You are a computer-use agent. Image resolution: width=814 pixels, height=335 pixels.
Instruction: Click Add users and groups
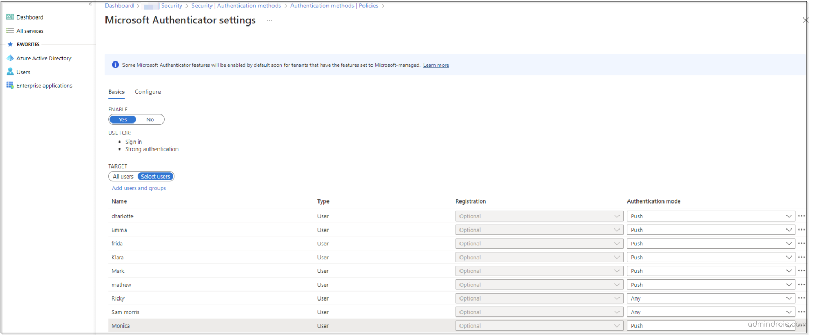(x=139, y=188)
